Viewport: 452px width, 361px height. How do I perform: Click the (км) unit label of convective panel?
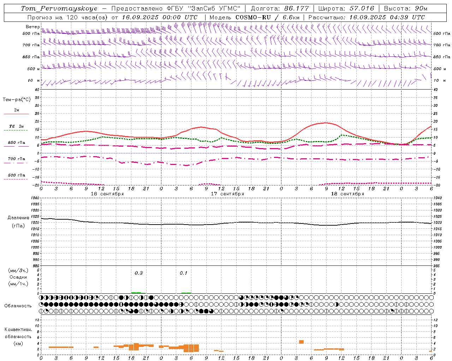point(18,343)
